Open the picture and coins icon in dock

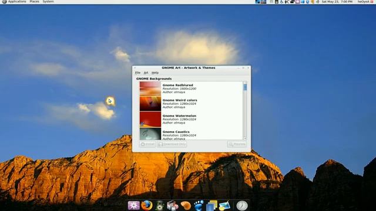[224, 206]
